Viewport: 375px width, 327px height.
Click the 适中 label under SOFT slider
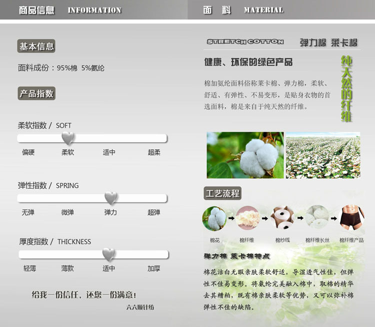(x=109, y=152)
